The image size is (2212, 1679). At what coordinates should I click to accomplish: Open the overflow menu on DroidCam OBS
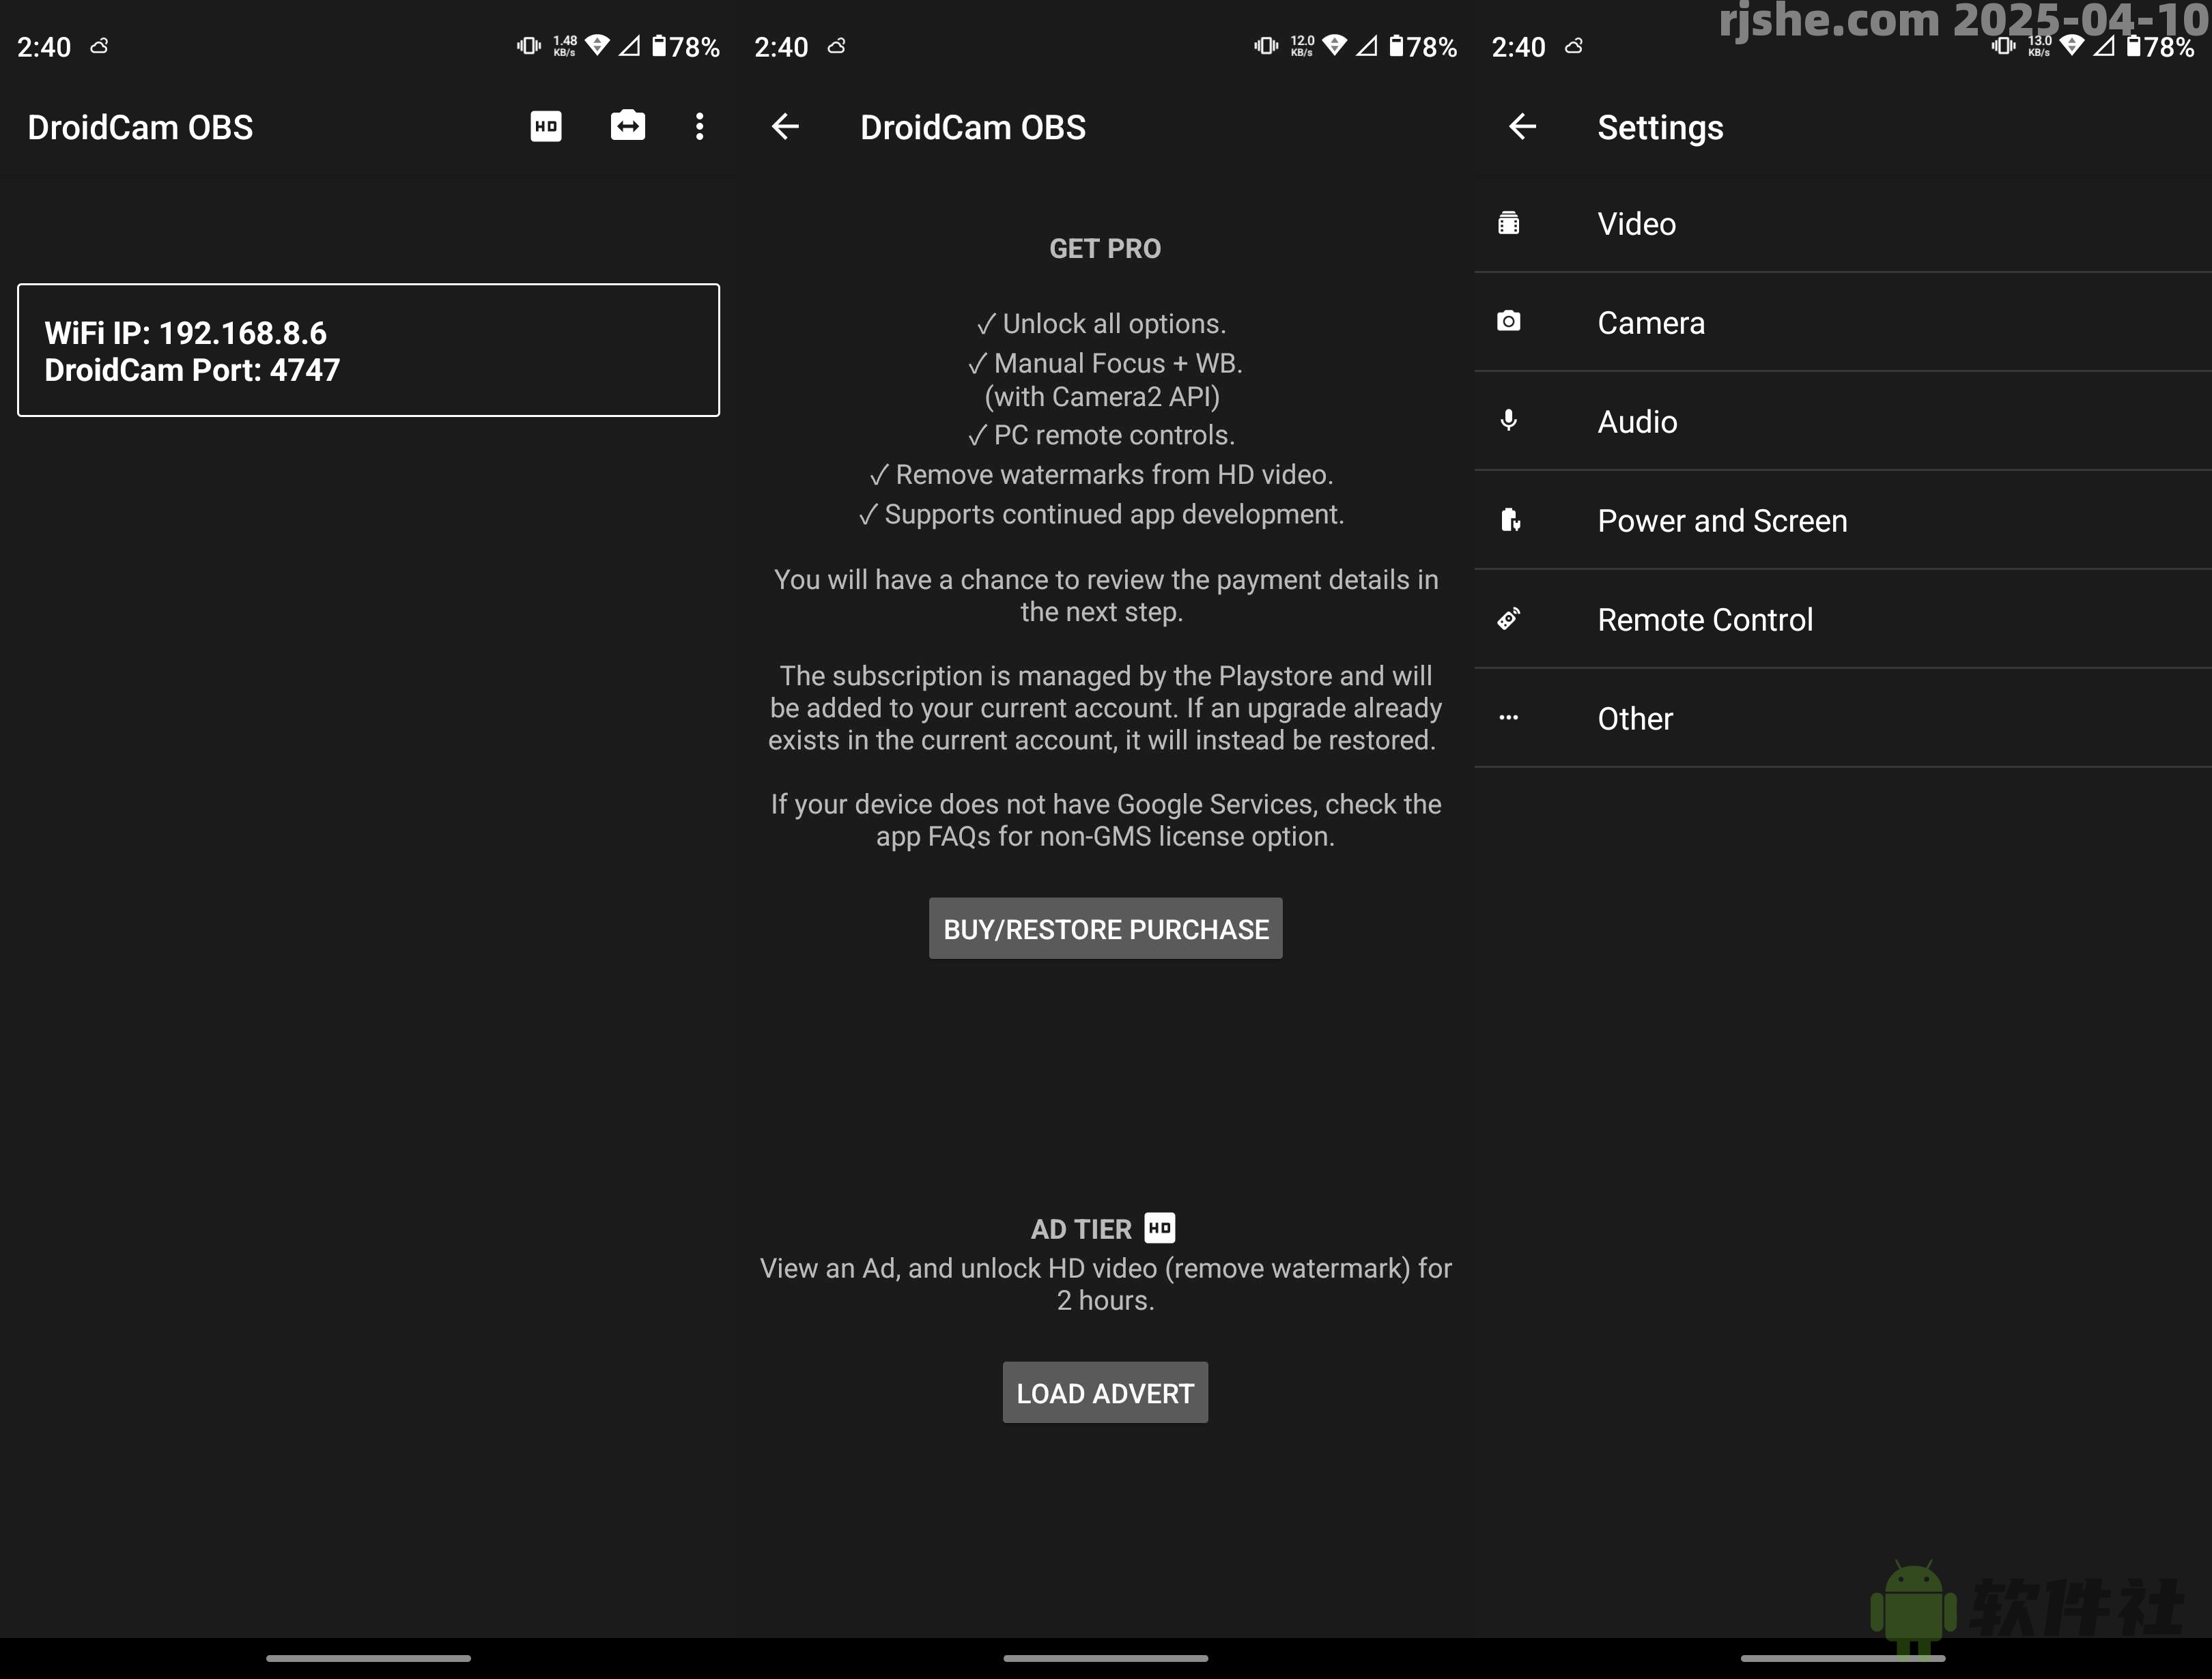[699, 126]
